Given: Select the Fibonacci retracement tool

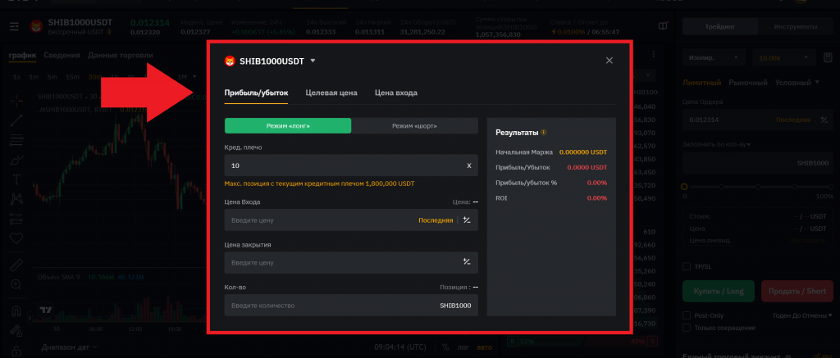Looking at the screenshot, I should tap(16, 140).
